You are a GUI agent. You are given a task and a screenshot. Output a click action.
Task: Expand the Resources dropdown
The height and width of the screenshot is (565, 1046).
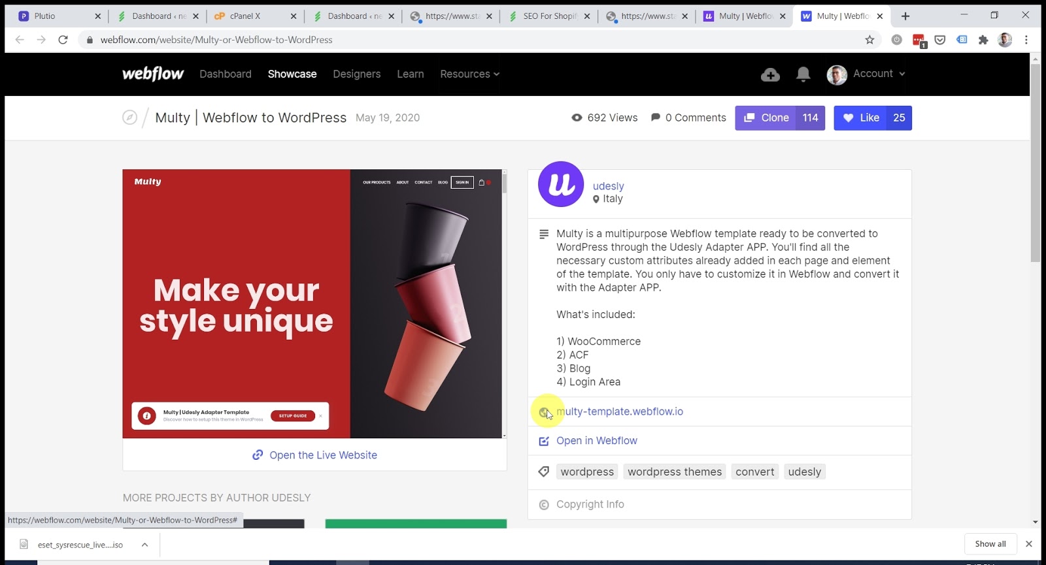point(469,74)
